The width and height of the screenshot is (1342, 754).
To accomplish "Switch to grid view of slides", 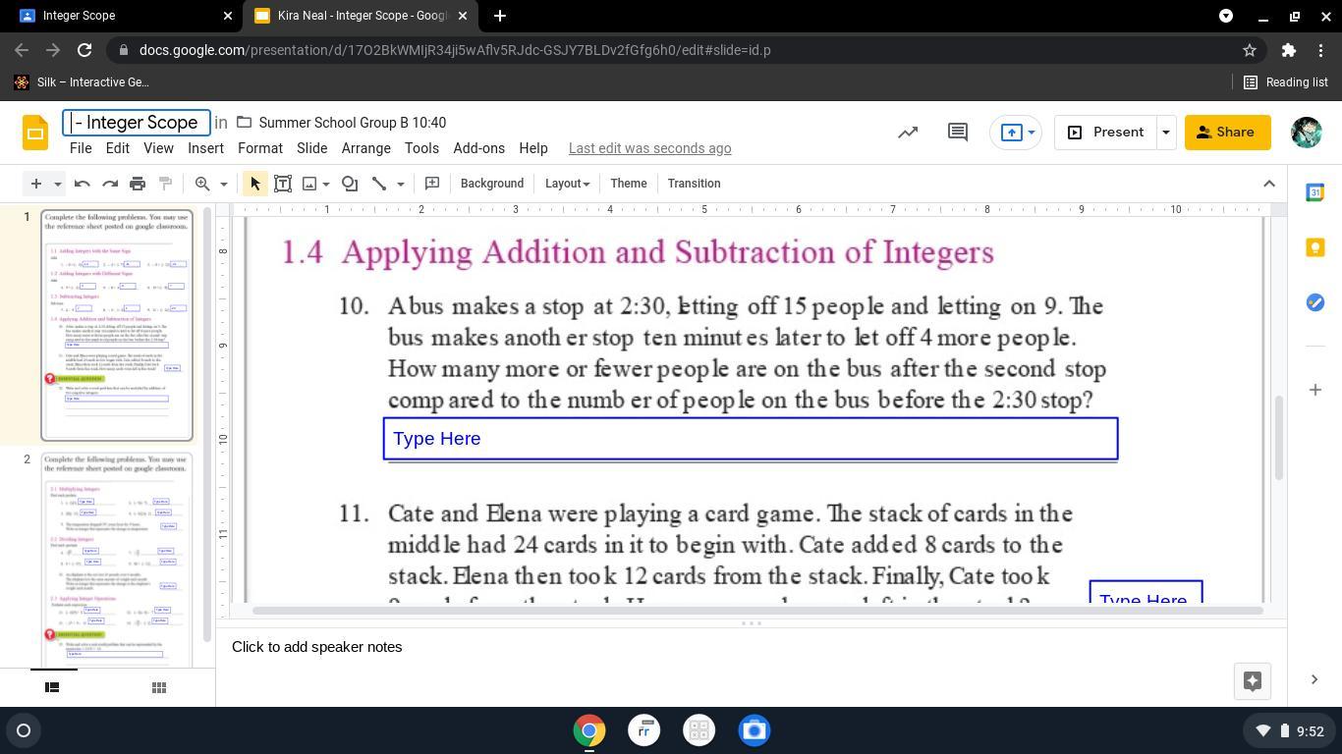I will pos(158,687).
